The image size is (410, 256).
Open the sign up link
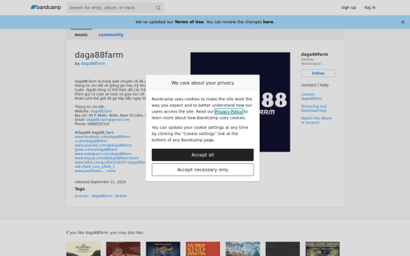coord(348,8)
